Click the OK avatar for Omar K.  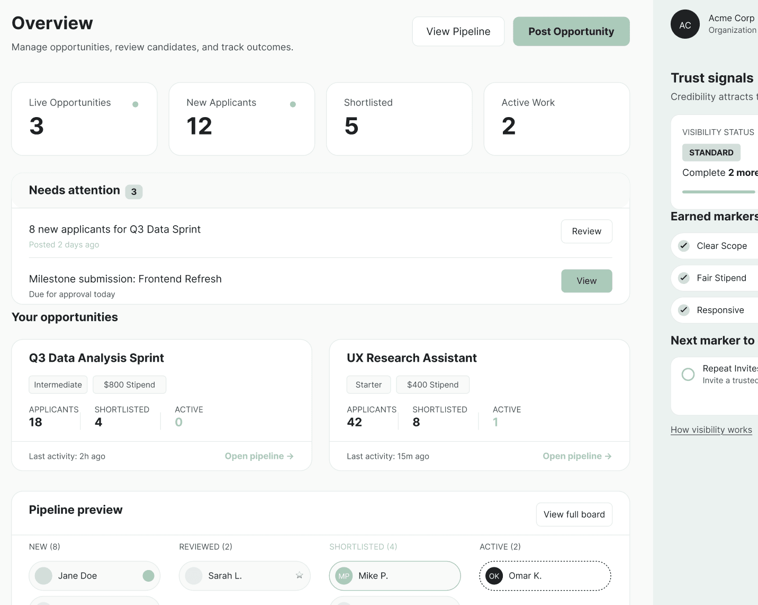494,576
